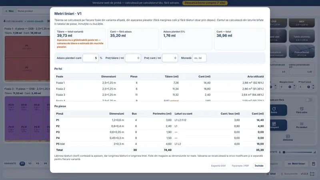Click Tipărește / PDF button
Image resolution: width=320 pixels, height=180 pixels.
(x=240, y=166)
